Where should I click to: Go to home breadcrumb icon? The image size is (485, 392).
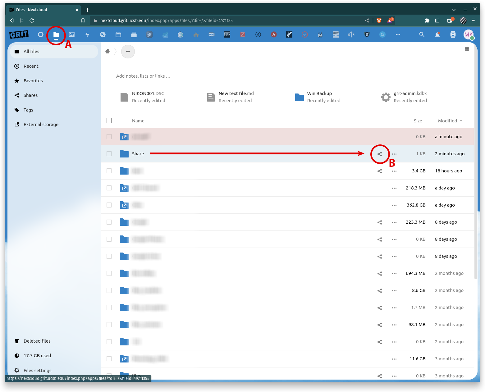point(108,52)
